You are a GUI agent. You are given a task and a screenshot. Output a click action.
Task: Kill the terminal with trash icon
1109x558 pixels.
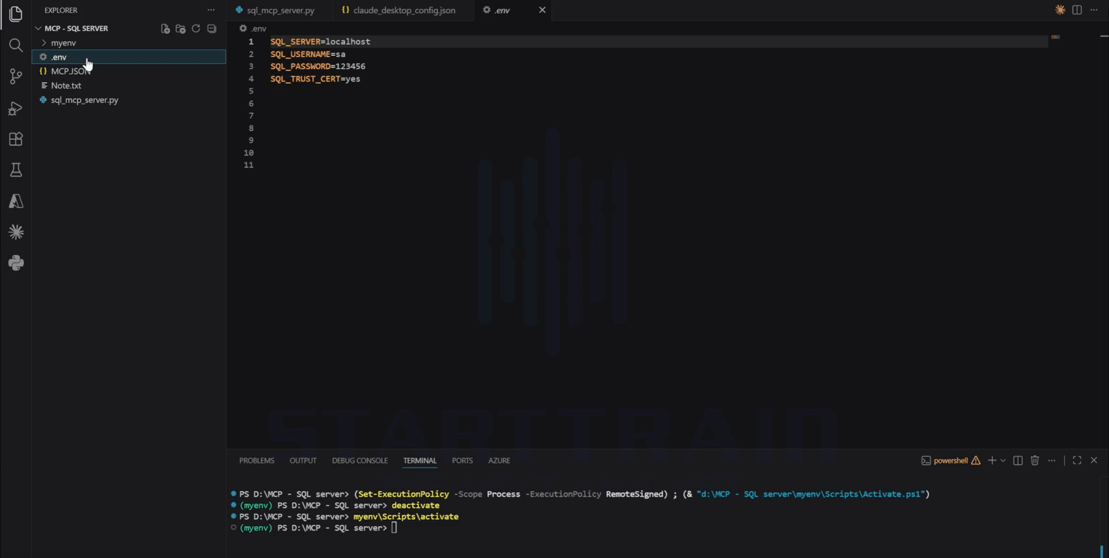1034,460
